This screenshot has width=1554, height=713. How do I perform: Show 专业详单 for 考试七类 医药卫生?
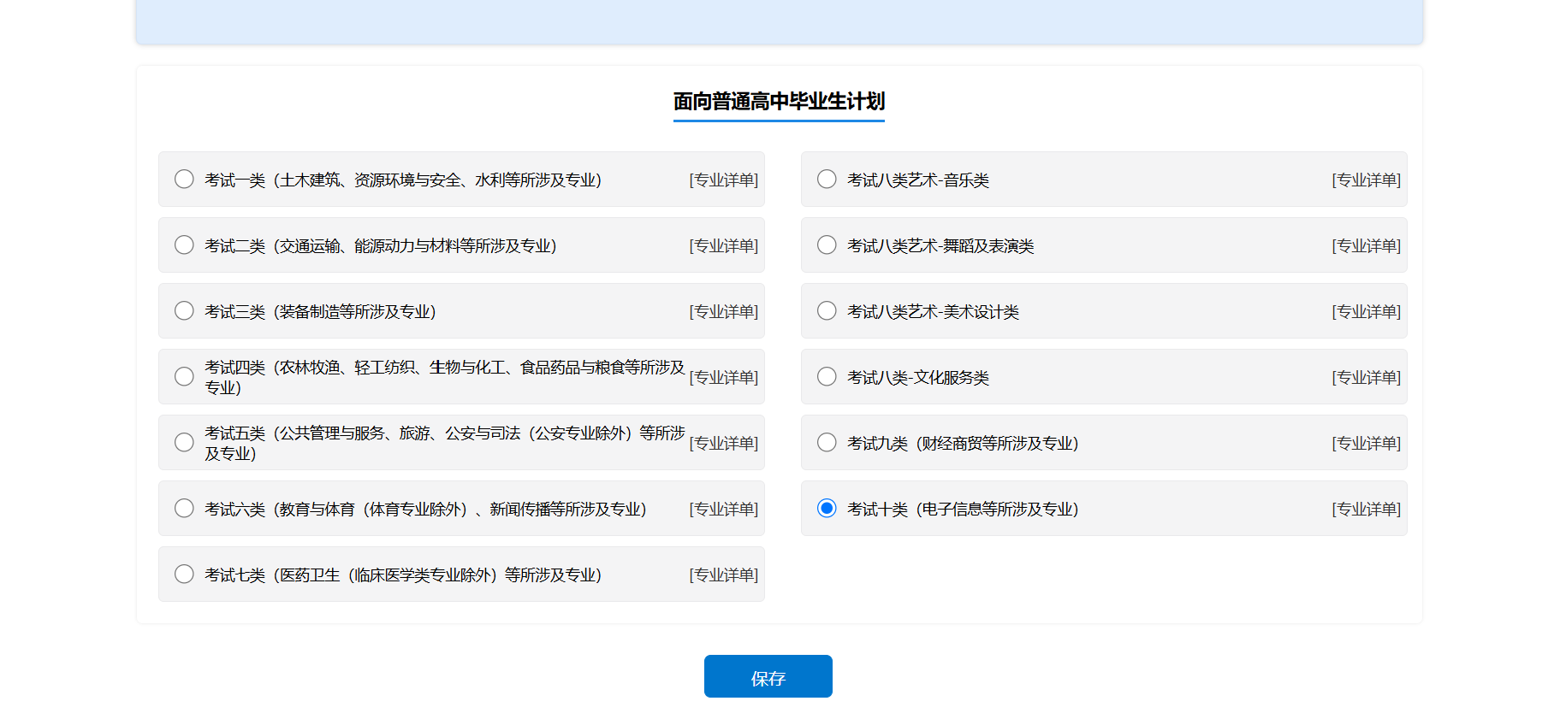(723, 575)
